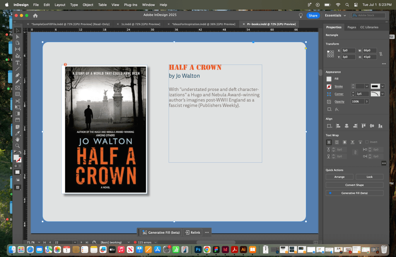Open the corner shape dropdown
Image resolution: width=396 pixels, height=257 pixels.
coord(382,94)
